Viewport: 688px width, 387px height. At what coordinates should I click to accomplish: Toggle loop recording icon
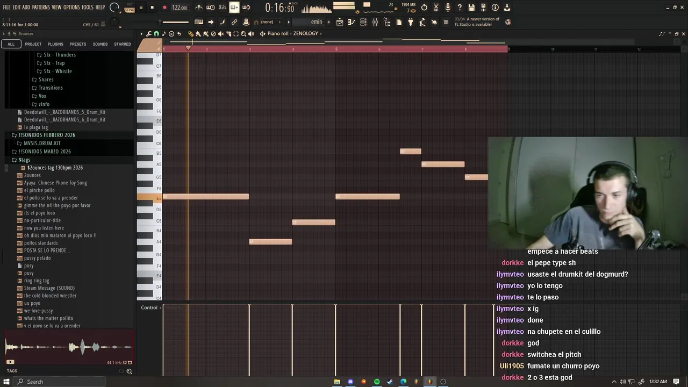click(246, 8)
